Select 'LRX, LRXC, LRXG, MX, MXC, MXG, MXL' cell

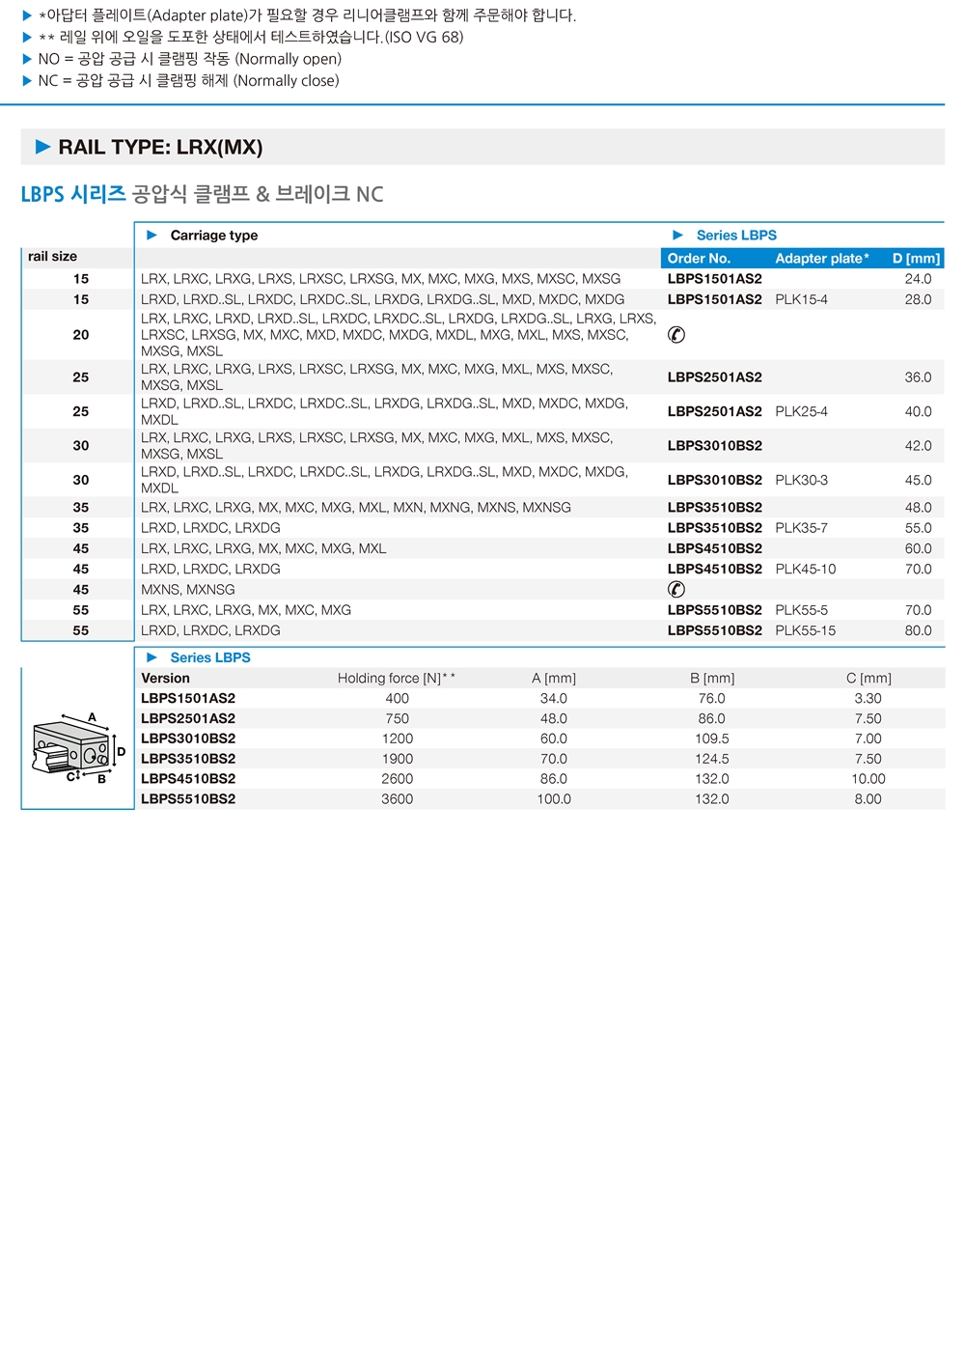pyautogui.click(x=263, y=548)
